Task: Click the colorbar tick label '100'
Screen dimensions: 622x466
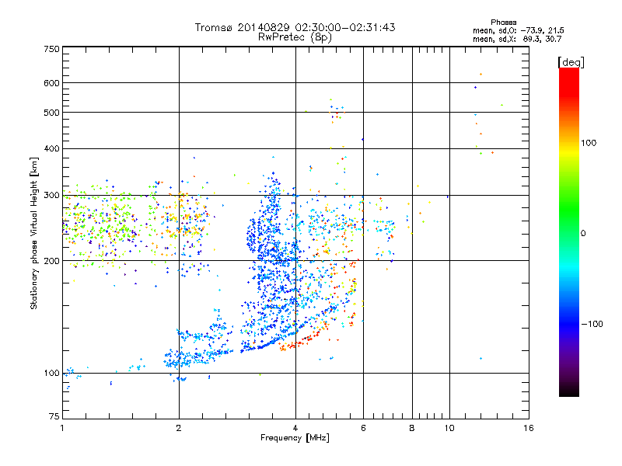Action: click(589, 143)
